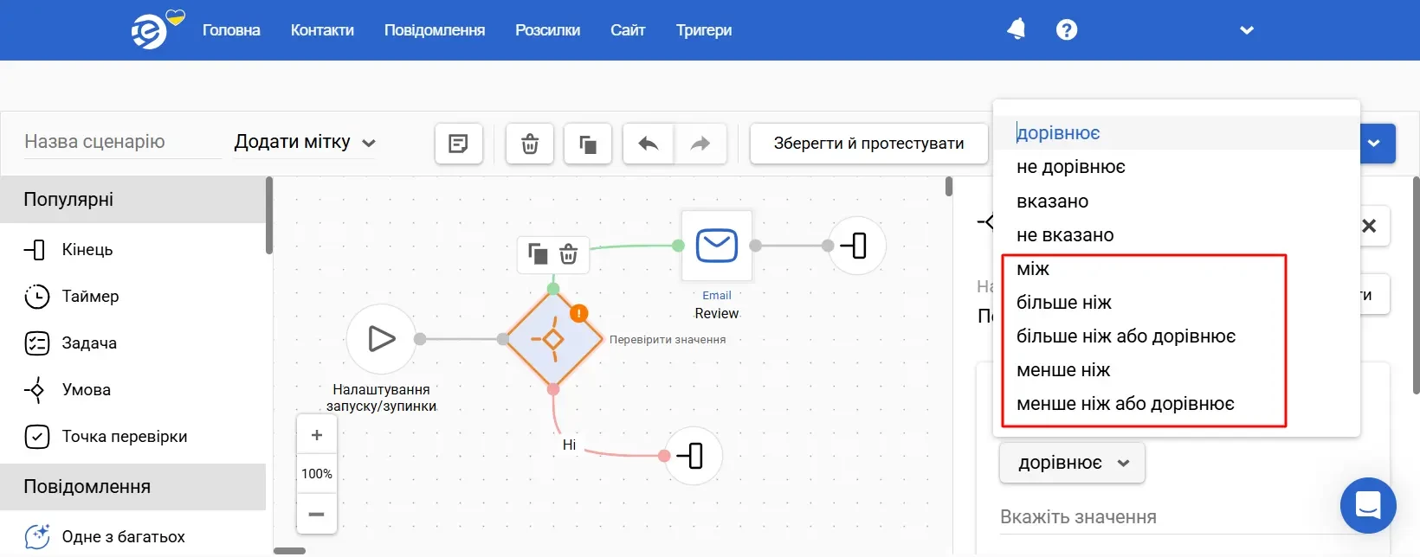Open the blue split-button dropdown arrow
Viewport: 1420px width, 557px height.
click(x=1374, y=144)
